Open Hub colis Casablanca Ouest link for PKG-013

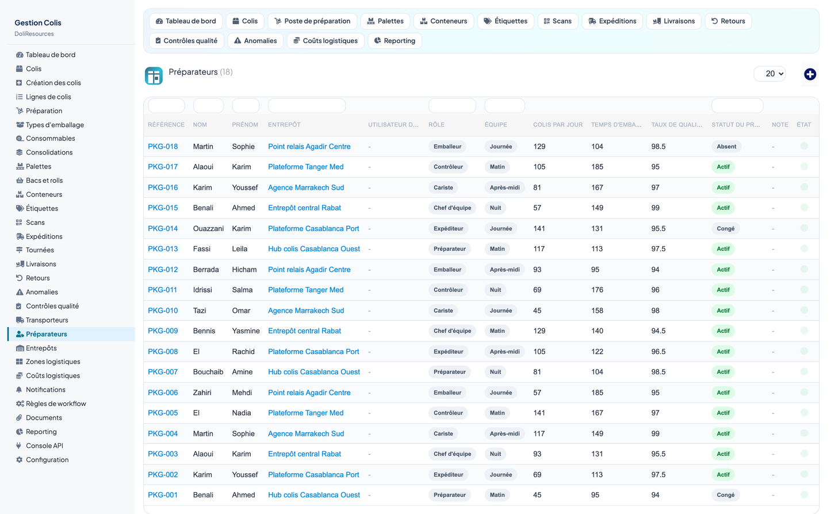coord(314,249)
